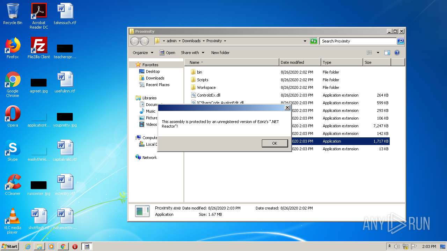The image size is (447, 251).
Task: Open Help via the question mark icon
Action: click(x=397, y=53)
